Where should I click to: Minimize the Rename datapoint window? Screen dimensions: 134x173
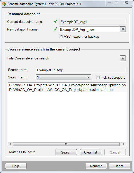110,3
